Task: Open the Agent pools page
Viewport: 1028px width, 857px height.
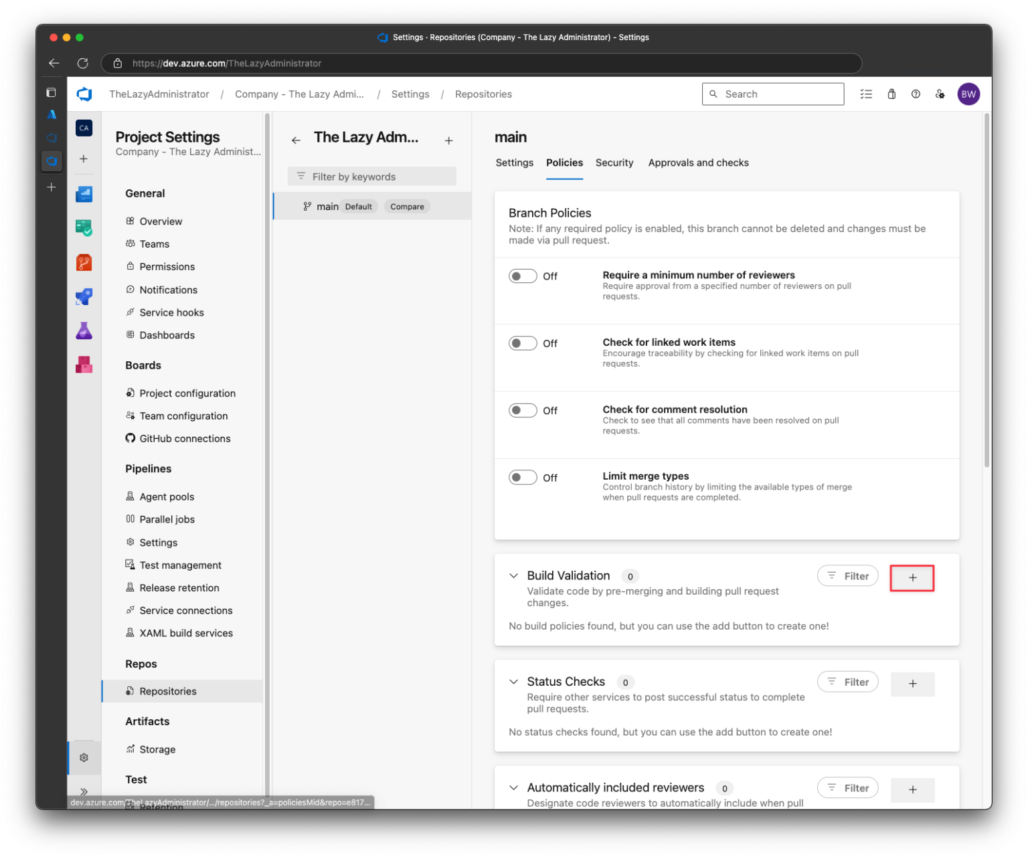Action: coord(167,496)
